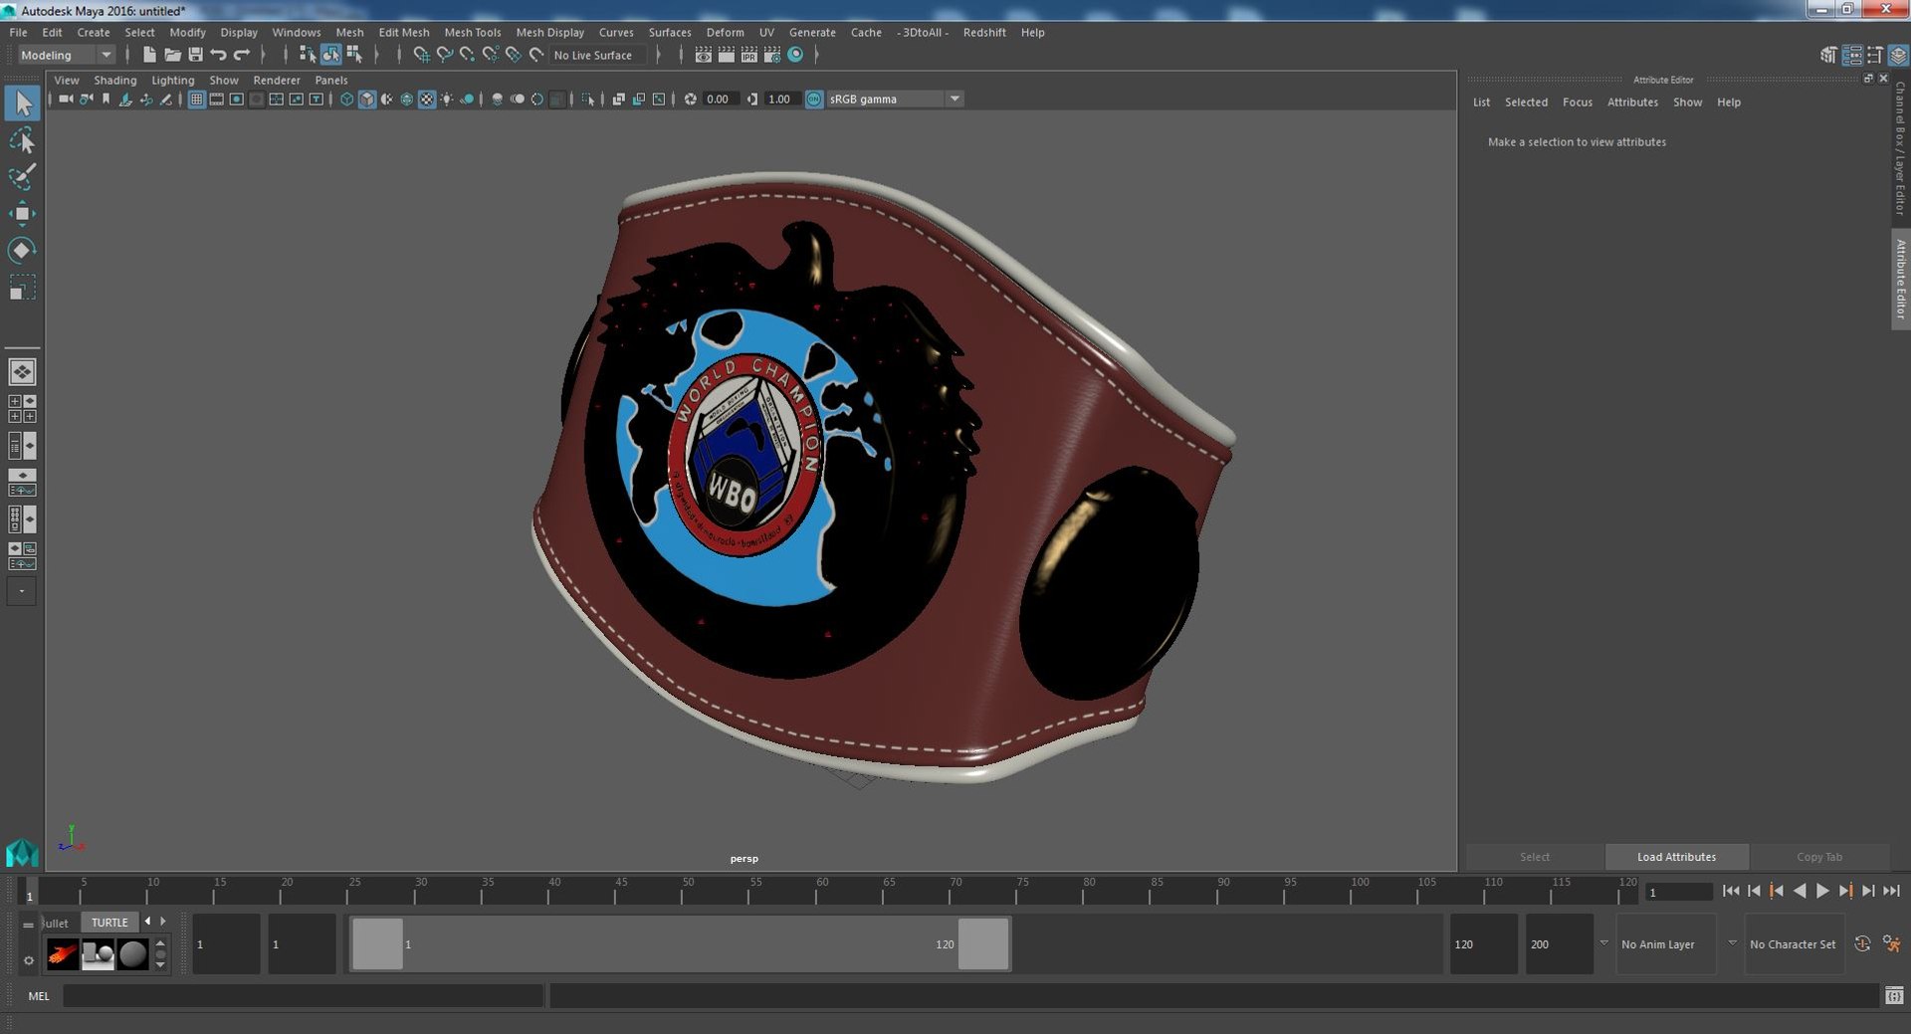This screenshot has width=1911, height=1034.
Task: Activate the Select tool arrow in toolbox
Action: click(22, 103)
